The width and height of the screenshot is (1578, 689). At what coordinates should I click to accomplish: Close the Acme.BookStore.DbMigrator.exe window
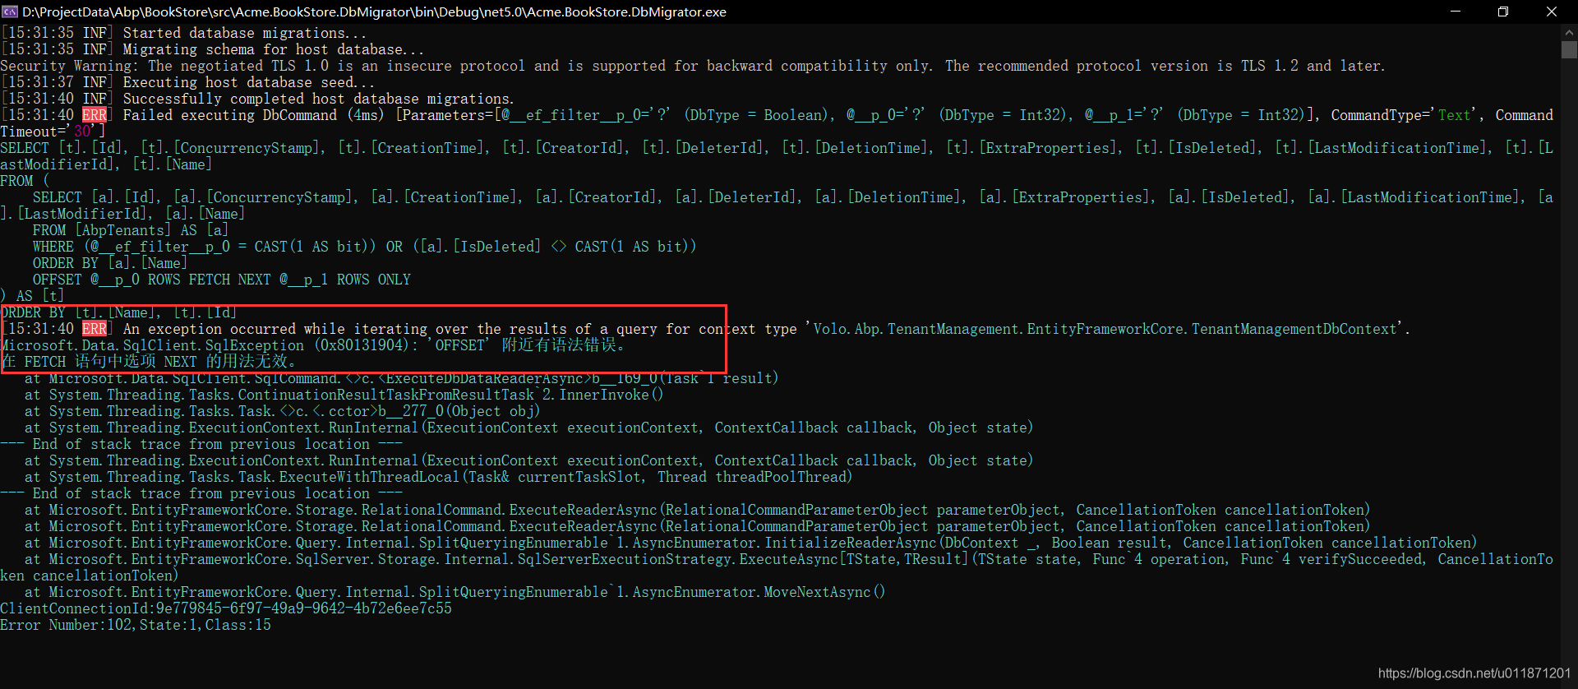[x=1552, y=12]
